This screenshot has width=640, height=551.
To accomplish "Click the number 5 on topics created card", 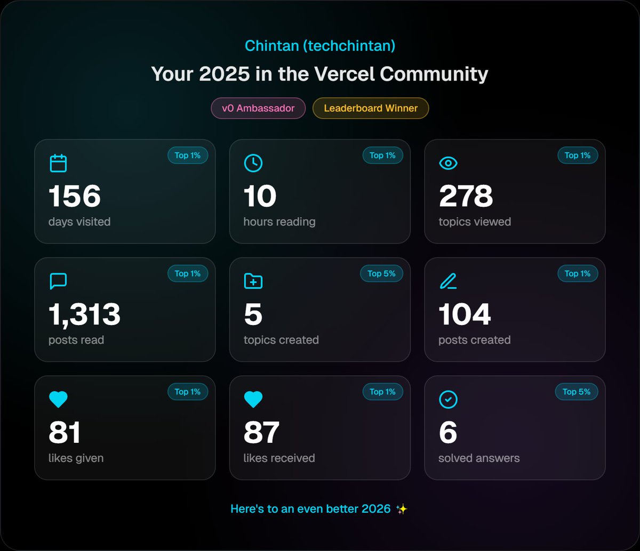I will coord(253,314).
